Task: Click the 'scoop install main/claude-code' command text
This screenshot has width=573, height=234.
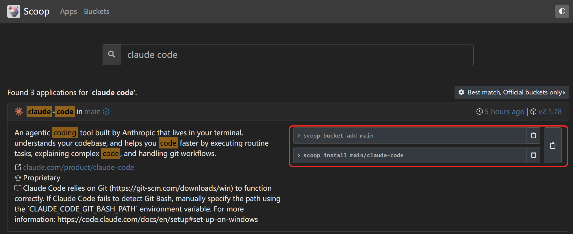Action: [353, 155]
